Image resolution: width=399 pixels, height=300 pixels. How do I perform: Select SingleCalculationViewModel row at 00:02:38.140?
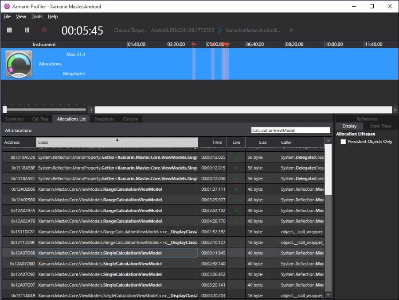(163, 264)
